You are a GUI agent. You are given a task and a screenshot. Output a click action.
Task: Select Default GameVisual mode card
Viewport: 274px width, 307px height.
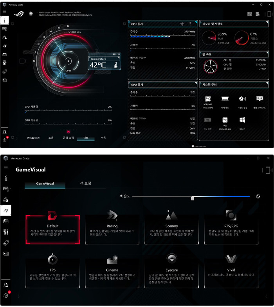[52, 230]
